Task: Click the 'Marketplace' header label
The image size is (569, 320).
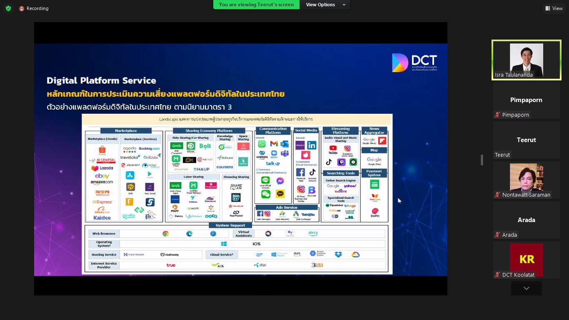Action: pos(126,131)
